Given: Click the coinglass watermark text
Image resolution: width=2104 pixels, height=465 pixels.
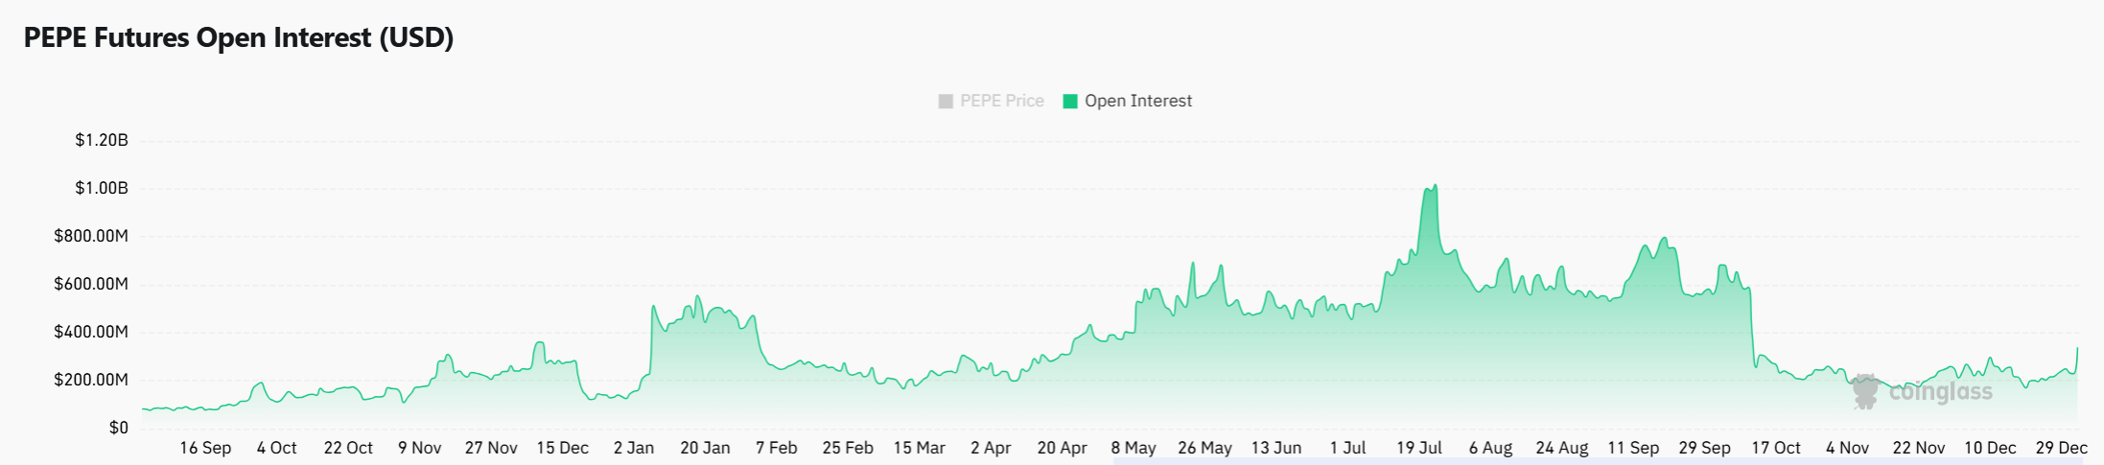Looking at the screenshot, I should (x=1940, y=391).
